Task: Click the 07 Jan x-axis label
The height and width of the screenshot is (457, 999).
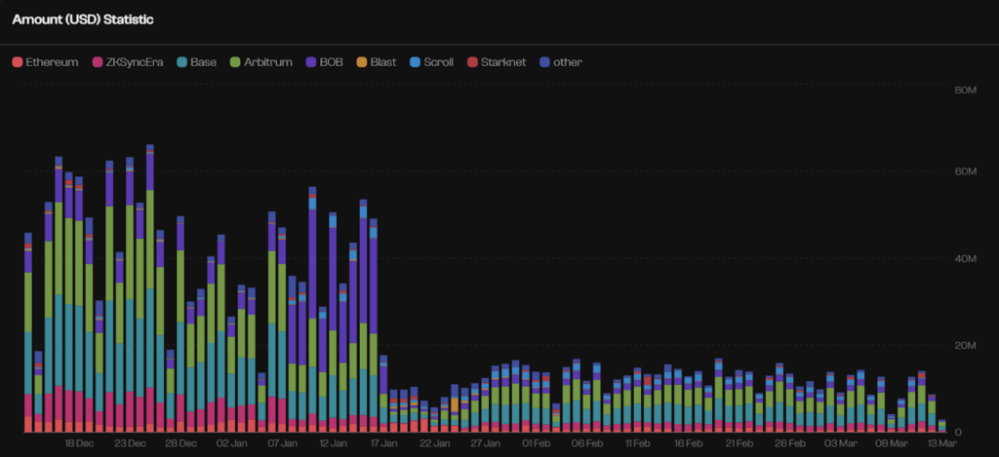Action: tap(282, 442)
